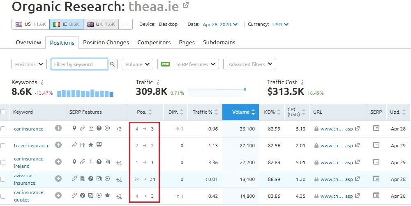Sort table by Diff. column
411x206 pixels.
tap(175, 112)
